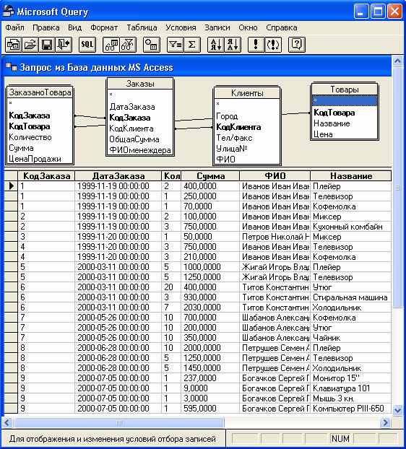Open the Окно menu
The width and height of the screenshot is (406, 449).
click(x=248, y=27)
